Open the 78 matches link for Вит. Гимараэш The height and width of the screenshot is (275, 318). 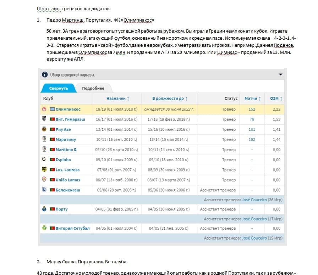point(252,119)
